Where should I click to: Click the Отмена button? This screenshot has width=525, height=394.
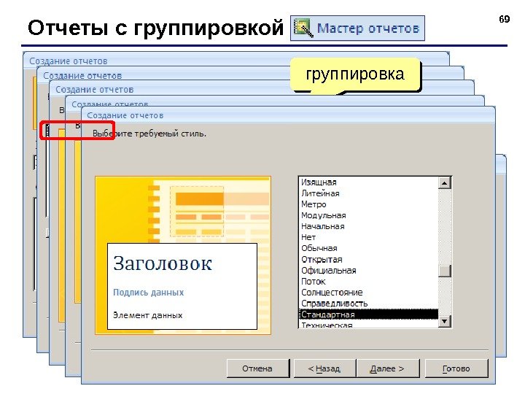(258, 368)
